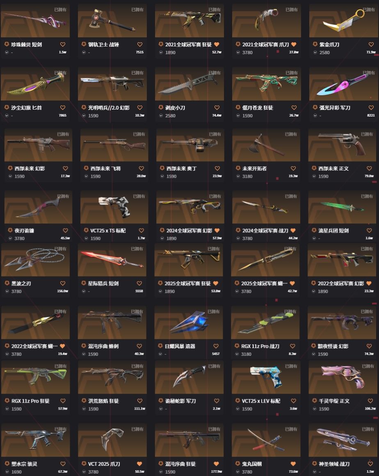Click the tier badge next to 剥皮小刀
Image resolution: width=379 pixels, height=476 pixels.
[161, 108]
